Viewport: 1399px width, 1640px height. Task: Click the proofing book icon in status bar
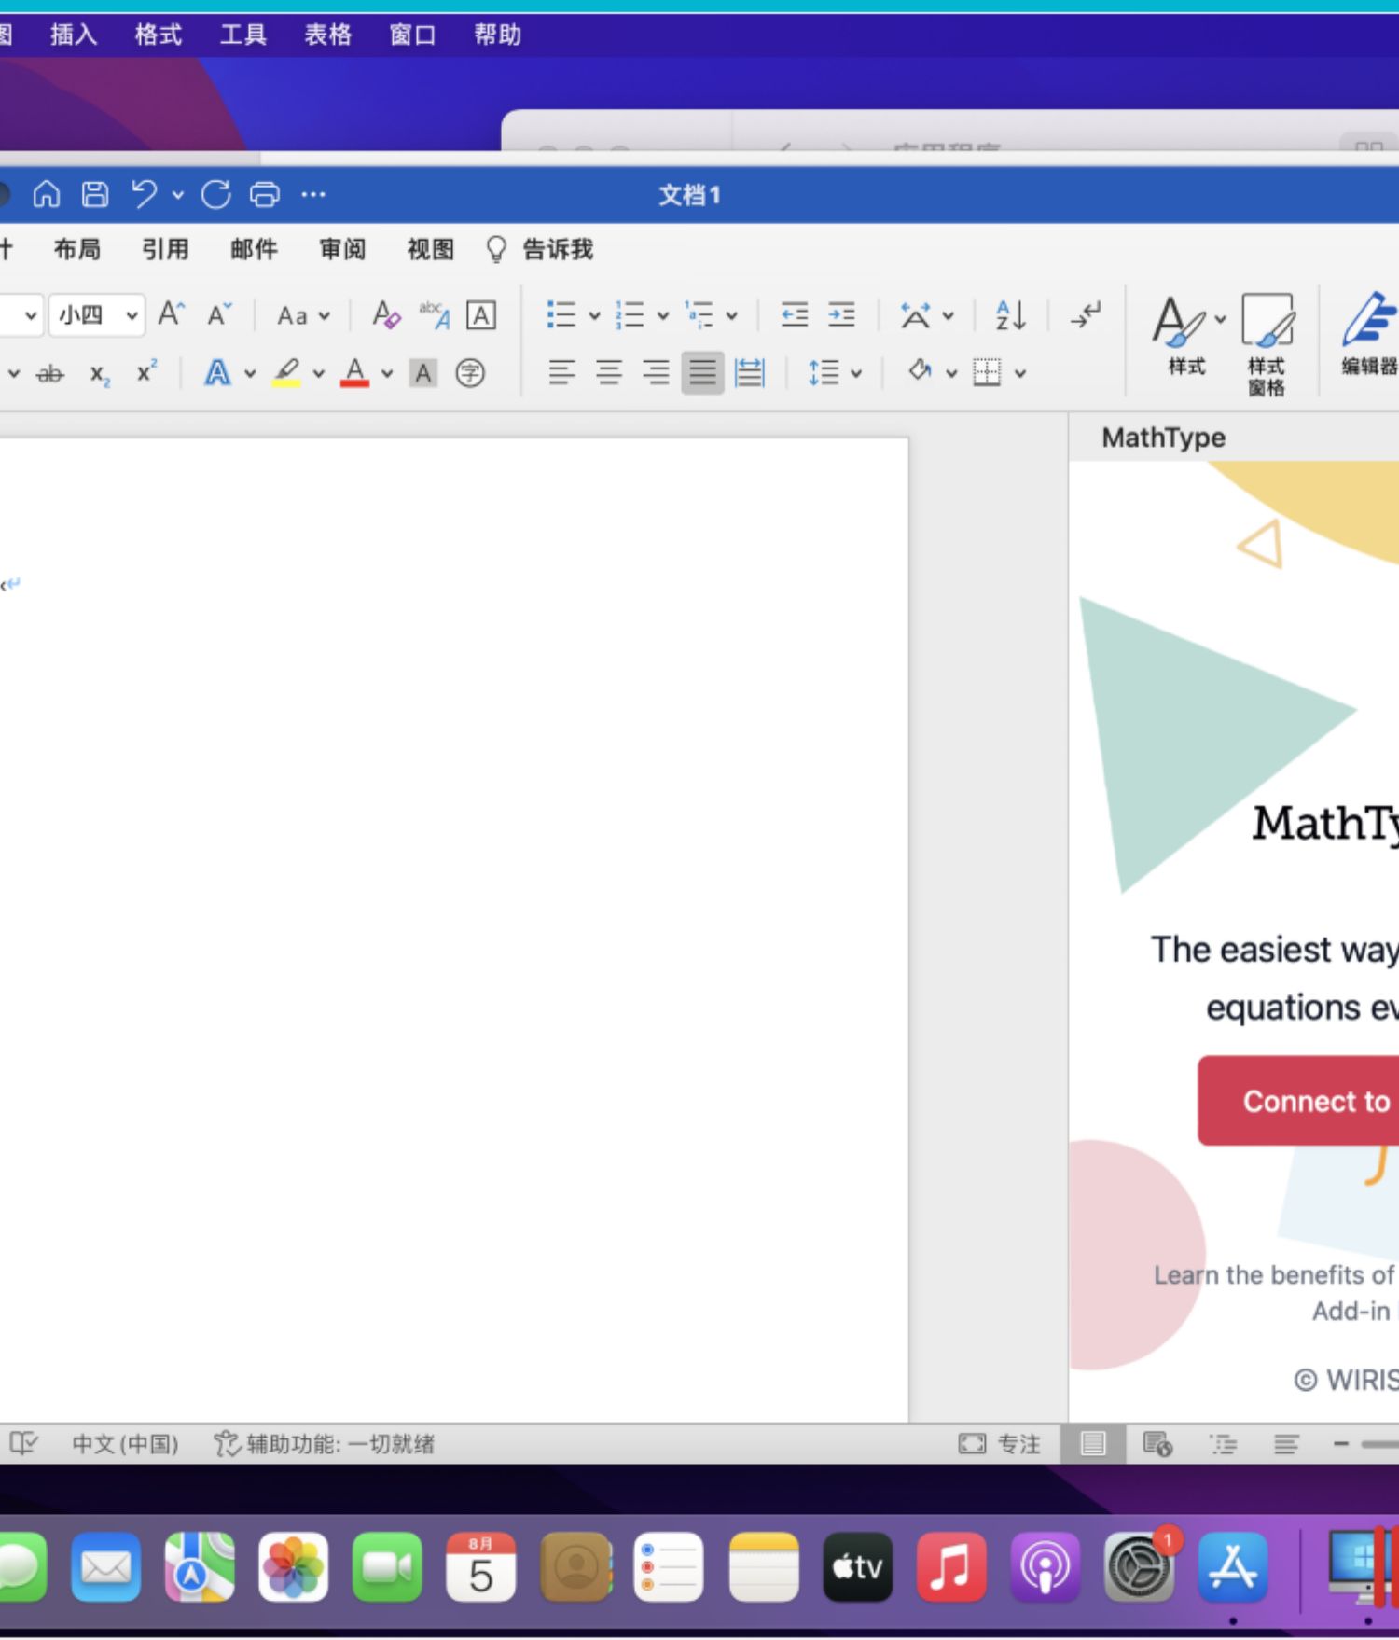(x=23, y=1444)
